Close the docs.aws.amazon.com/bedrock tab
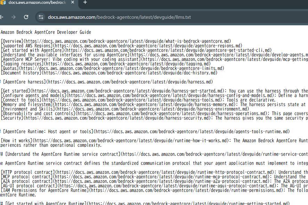308x205 pixels. coord(73,2)
